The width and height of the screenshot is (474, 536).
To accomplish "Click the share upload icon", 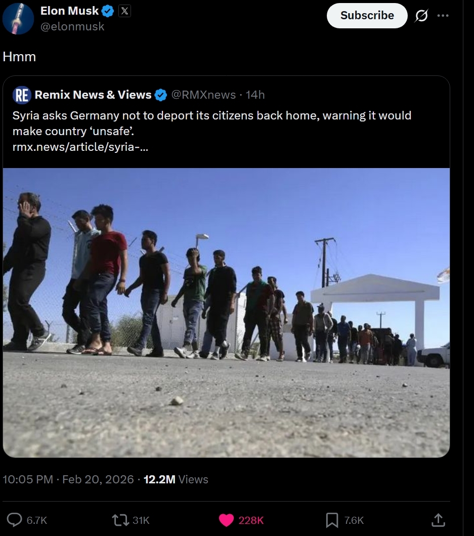I will point(438,520).
